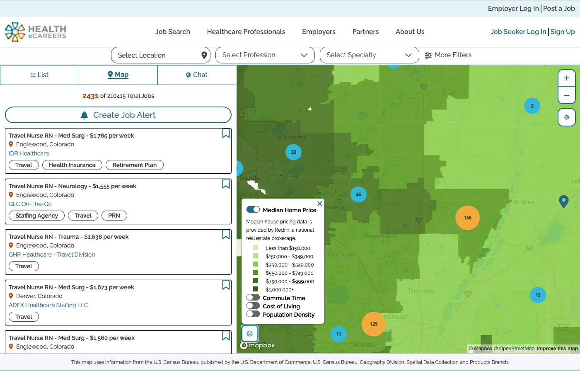Click the Select Location field
This screenshot has height=371, width=580.
[161, 55]
